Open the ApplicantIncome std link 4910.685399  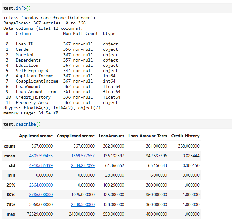point(41,165)
